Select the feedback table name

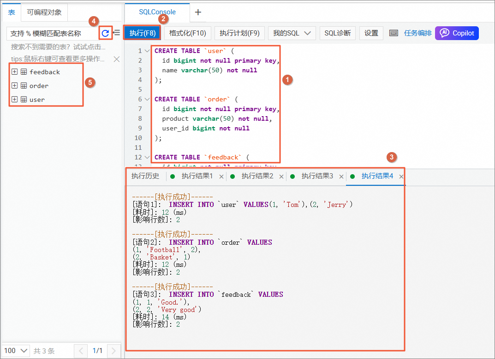coord(44,72)
